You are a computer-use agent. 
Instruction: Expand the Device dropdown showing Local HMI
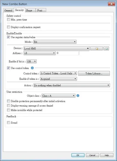(57, 49)
